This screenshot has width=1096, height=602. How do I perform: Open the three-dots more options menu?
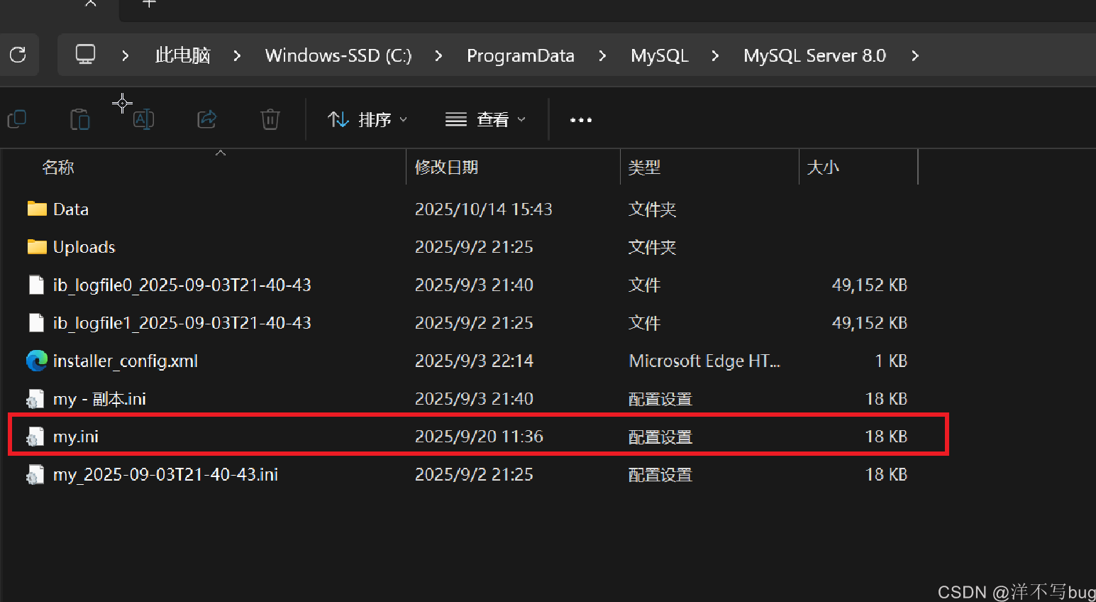point(581,120)
